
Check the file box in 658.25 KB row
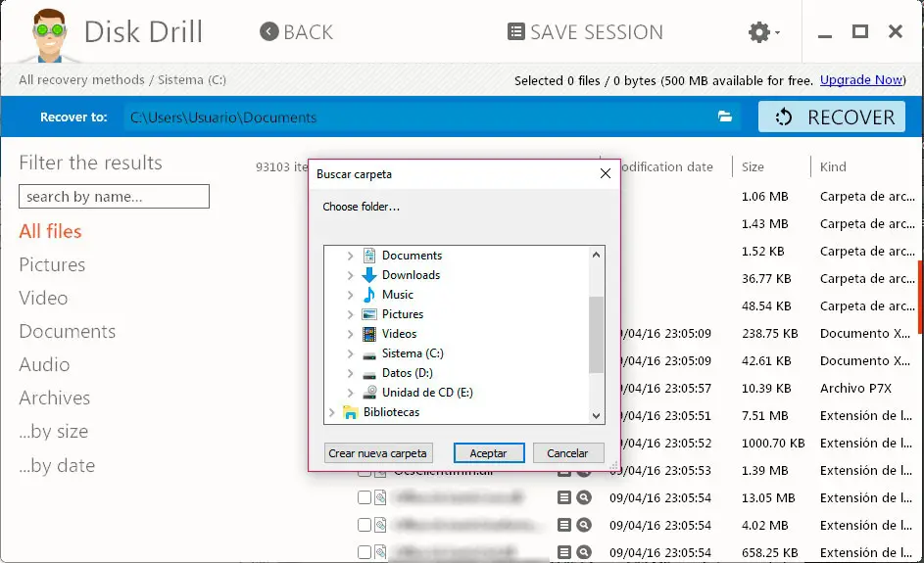[x=365, y=552]
